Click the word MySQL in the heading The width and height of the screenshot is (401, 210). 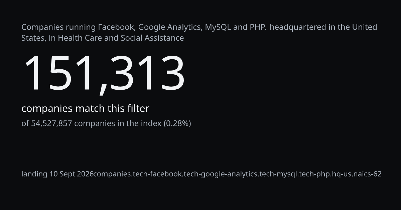point(218,27)
